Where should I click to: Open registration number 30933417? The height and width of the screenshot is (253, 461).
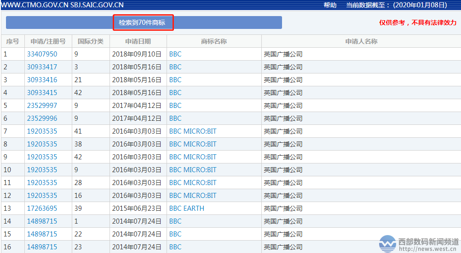[x=42, y=67]
